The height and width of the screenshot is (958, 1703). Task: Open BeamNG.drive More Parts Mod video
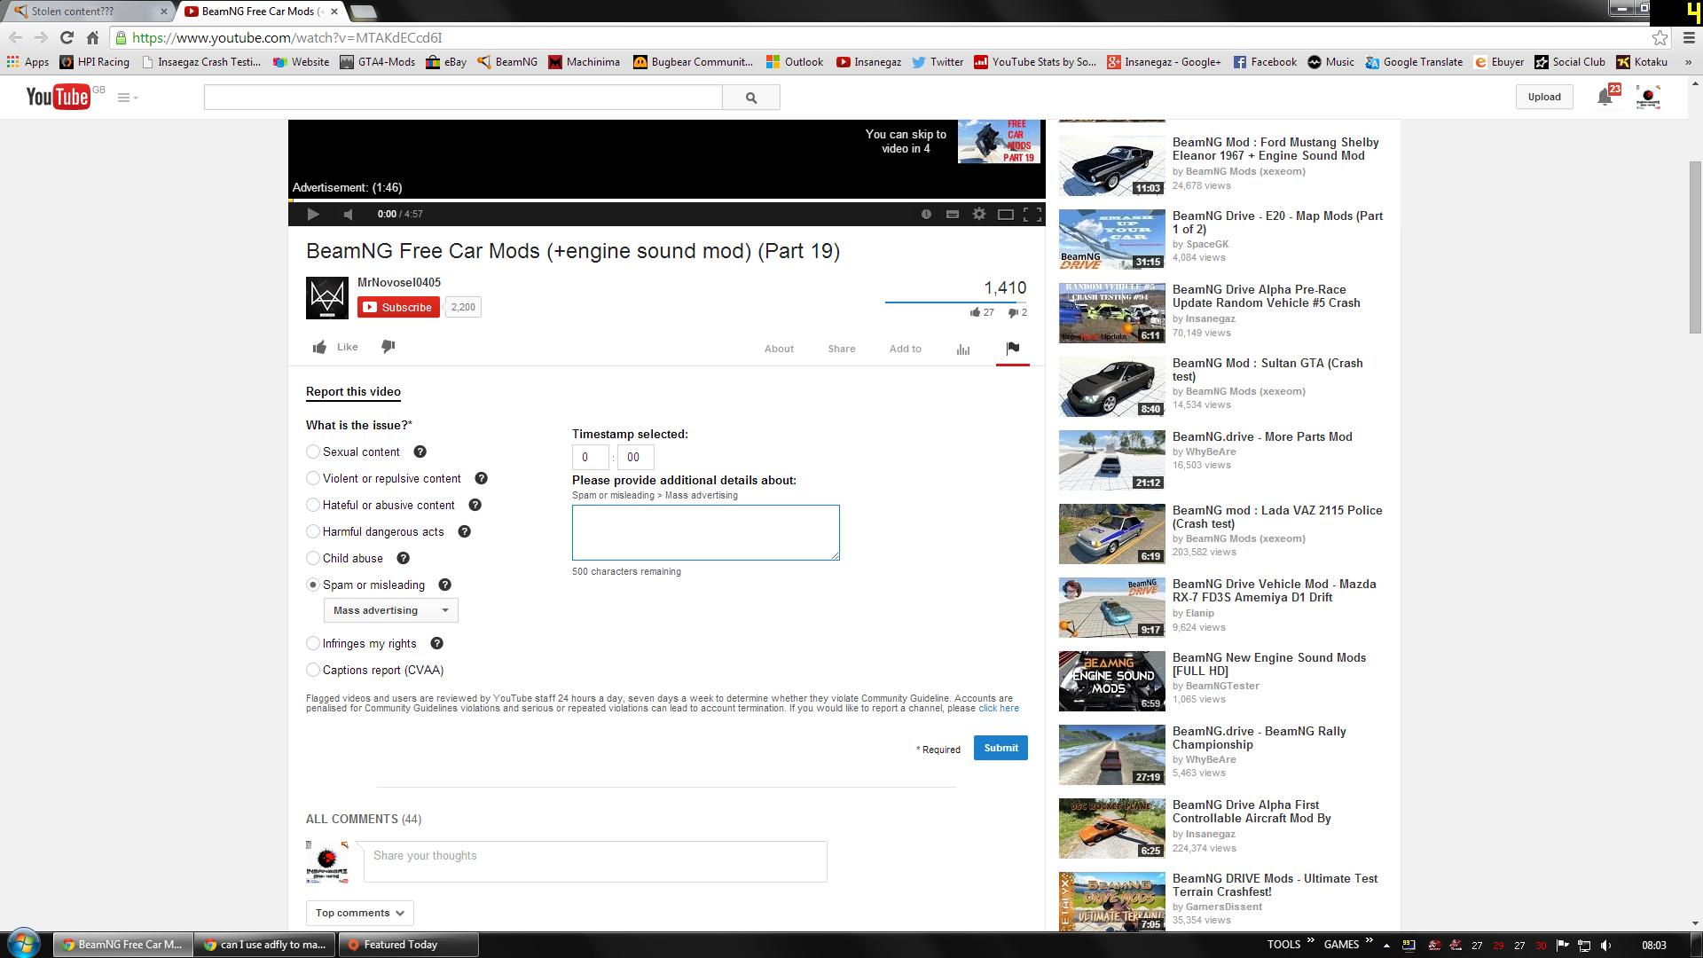(1262, 436)
